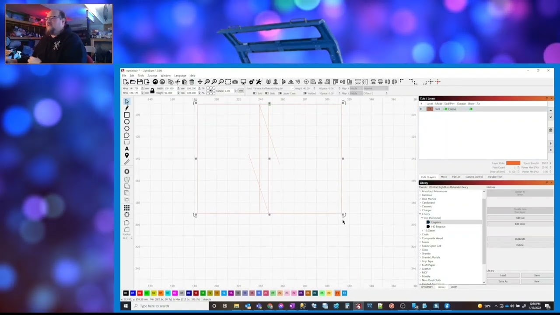
Task: Open the Edit menu
Action: (132, 76)
